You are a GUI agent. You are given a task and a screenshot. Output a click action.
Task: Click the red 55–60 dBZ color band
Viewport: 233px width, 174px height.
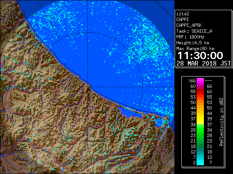pyautogui.click(x=200, y=92)
